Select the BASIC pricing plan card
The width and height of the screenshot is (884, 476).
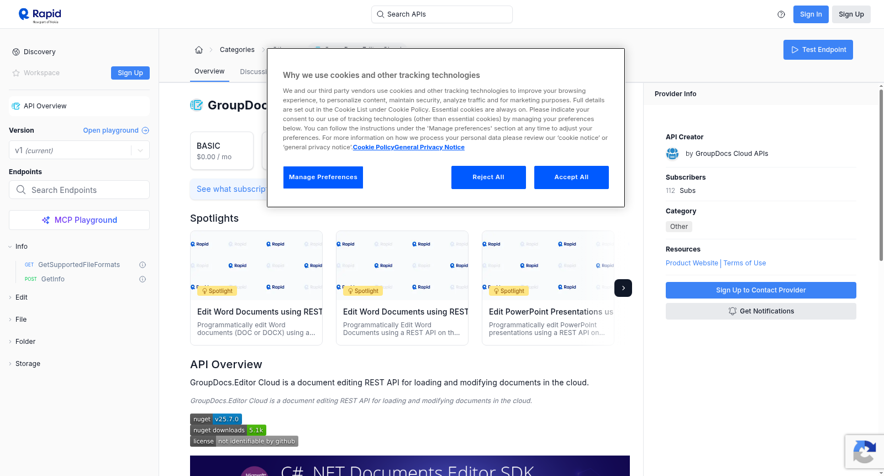coord(222,150)
